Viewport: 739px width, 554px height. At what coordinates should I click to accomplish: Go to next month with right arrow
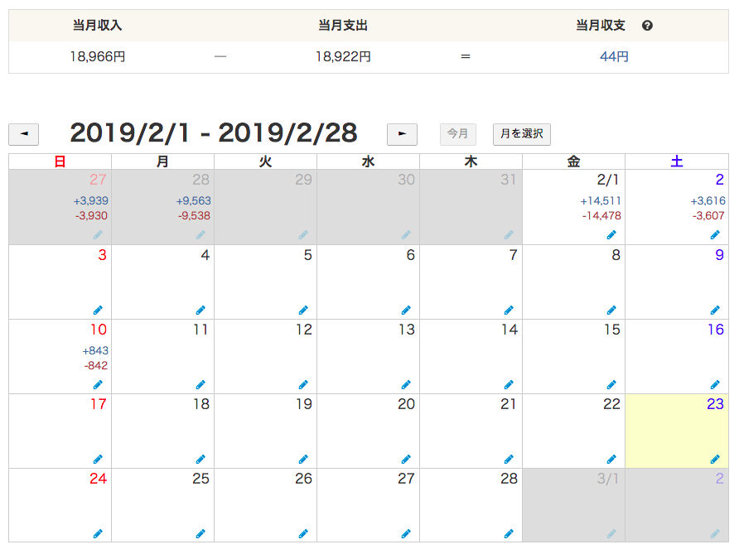pyautogui.click(x=402, y=134)
